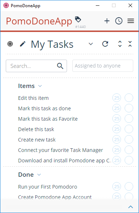Open the hamburger menu
Image resolution: width=139 pixels, height=213 pixels.
point(131,21)
